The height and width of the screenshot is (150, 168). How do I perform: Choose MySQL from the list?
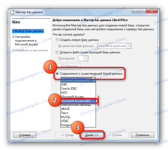[x=78, y=117]
